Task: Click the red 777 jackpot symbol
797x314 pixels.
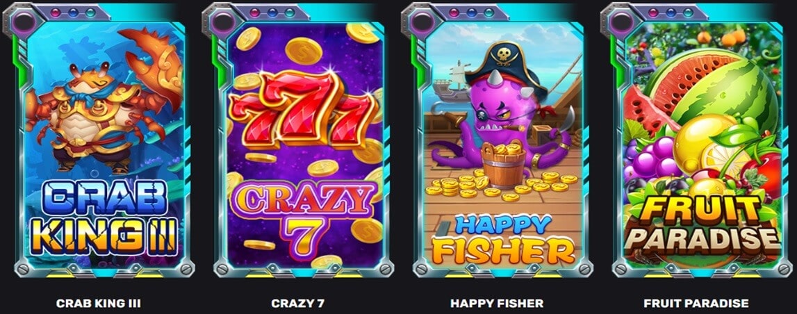Action: (304, 110)
